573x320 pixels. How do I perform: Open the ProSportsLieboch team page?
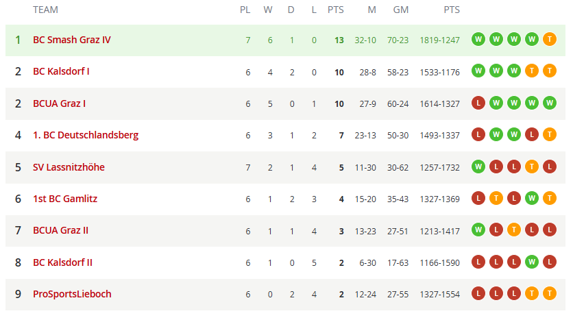coord(72,294)
